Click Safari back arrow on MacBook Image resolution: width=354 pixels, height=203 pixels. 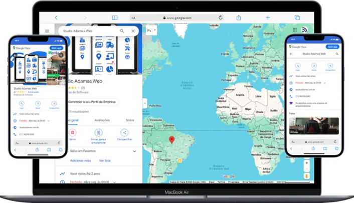[x=56, y=18]
